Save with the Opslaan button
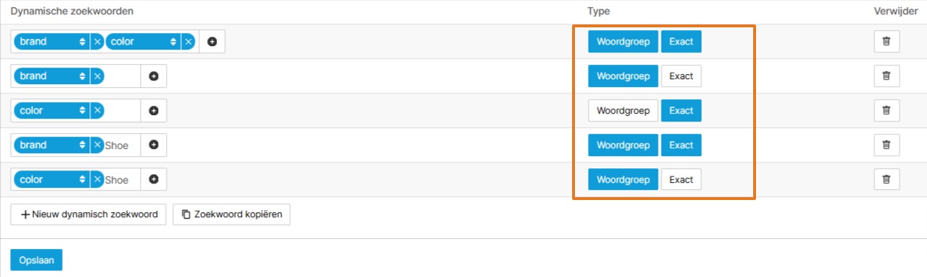The width and height of the screenshot is (927, 277). [x=37, y=260]
